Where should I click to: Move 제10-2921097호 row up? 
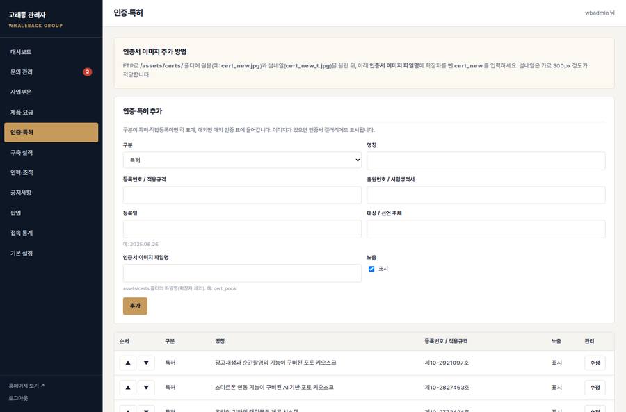pos(128,363)
